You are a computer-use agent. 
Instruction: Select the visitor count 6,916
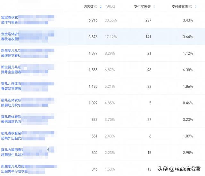tap(93, 20)
